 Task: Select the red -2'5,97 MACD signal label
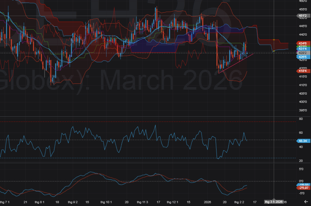(x=303, y=188)
